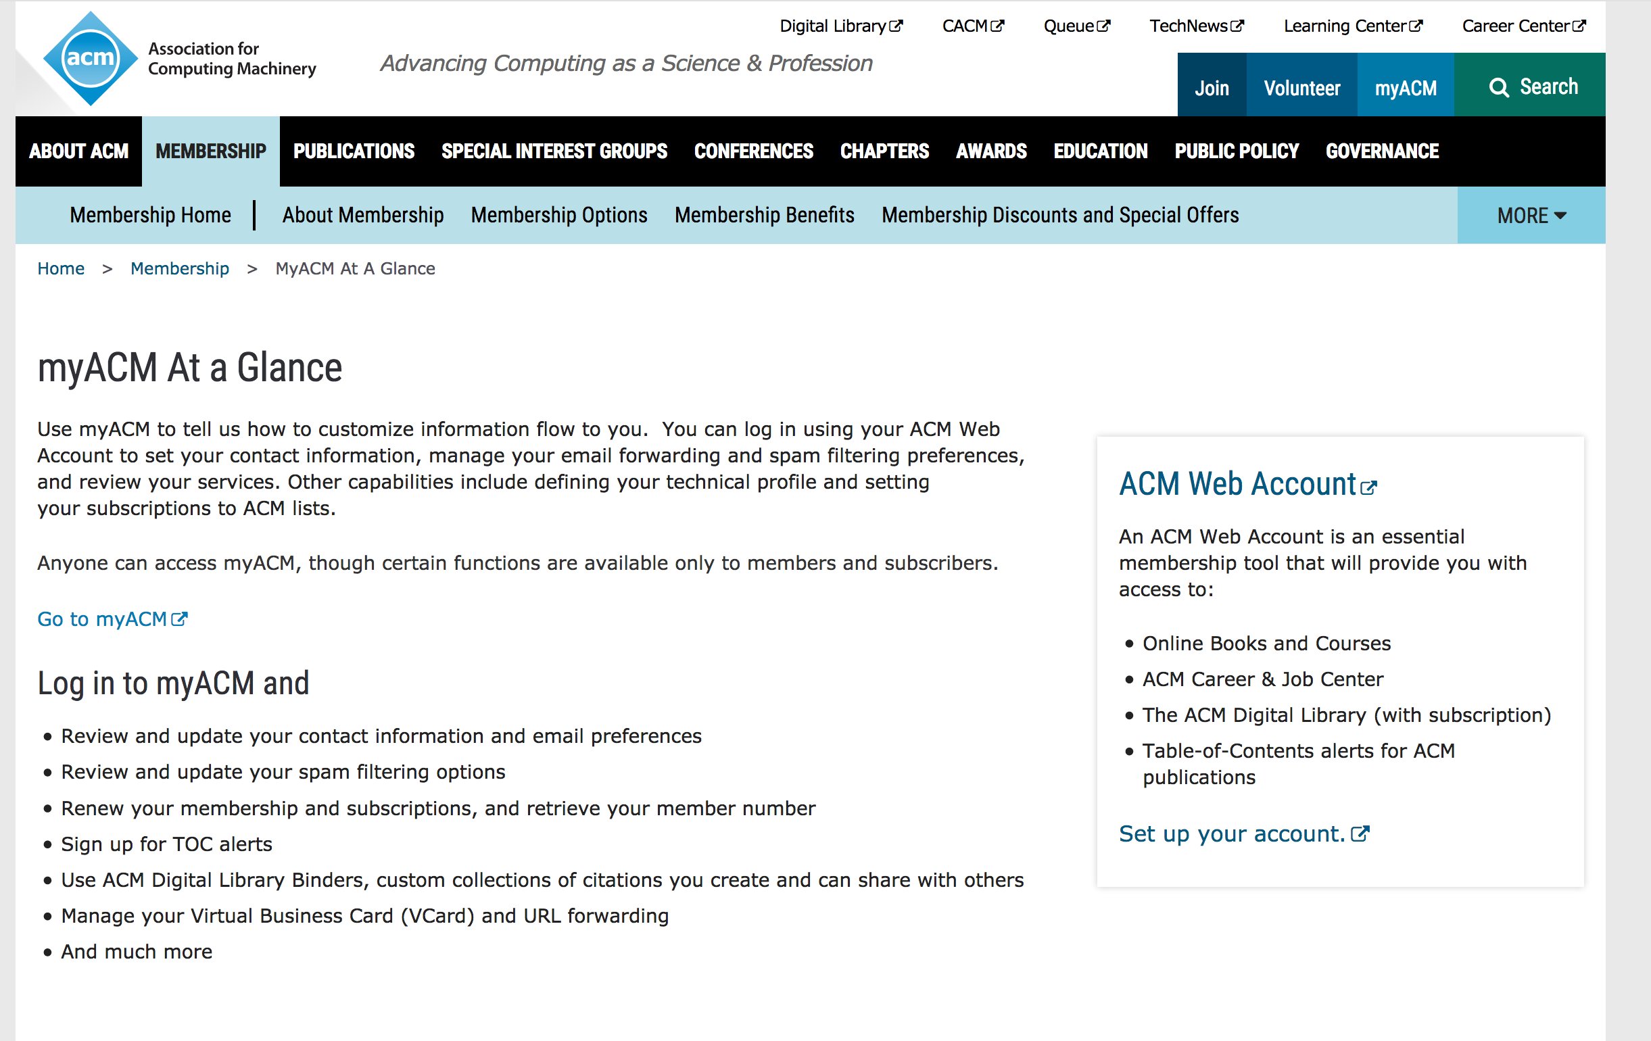This screenshot has width=1651, height=1041.
Task: Click external-link icon after Go to myACM
Action: [179, 619]
